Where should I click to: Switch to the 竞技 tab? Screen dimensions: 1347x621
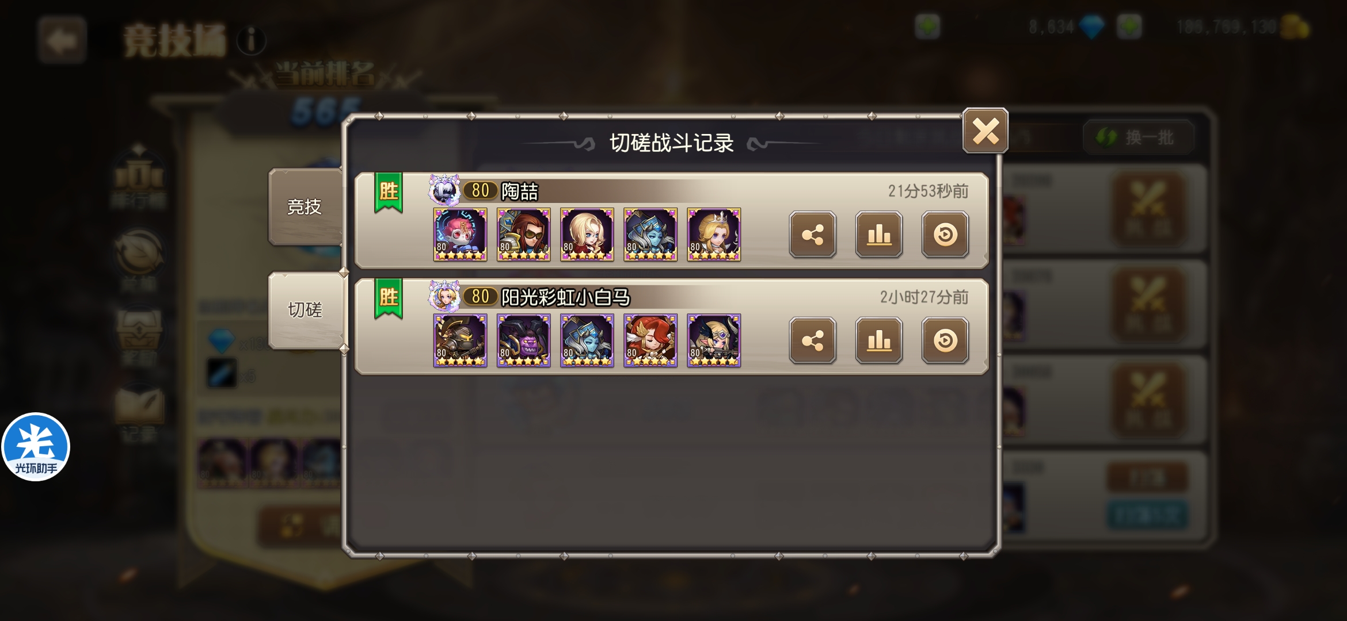305,206
